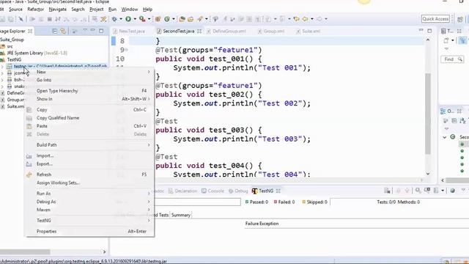
Task: Click the TestNG open report monitor icon
Action: [427, 191]
